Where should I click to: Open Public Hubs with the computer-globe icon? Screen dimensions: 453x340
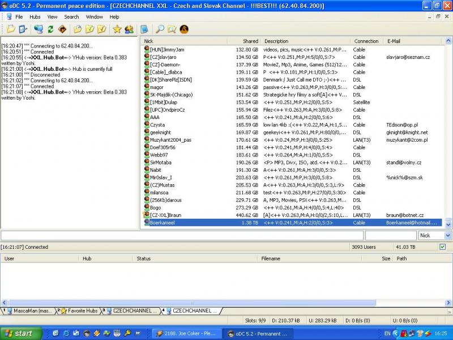tap(38, 29)
